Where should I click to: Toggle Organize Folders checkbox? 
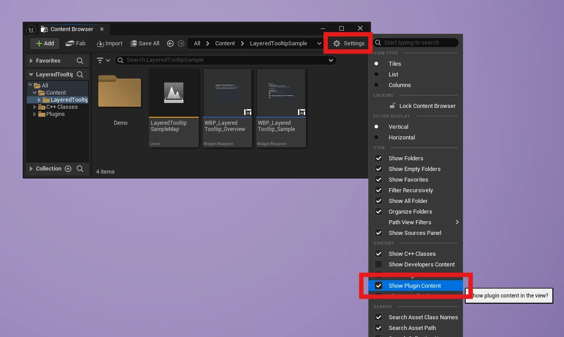point(379,212)
